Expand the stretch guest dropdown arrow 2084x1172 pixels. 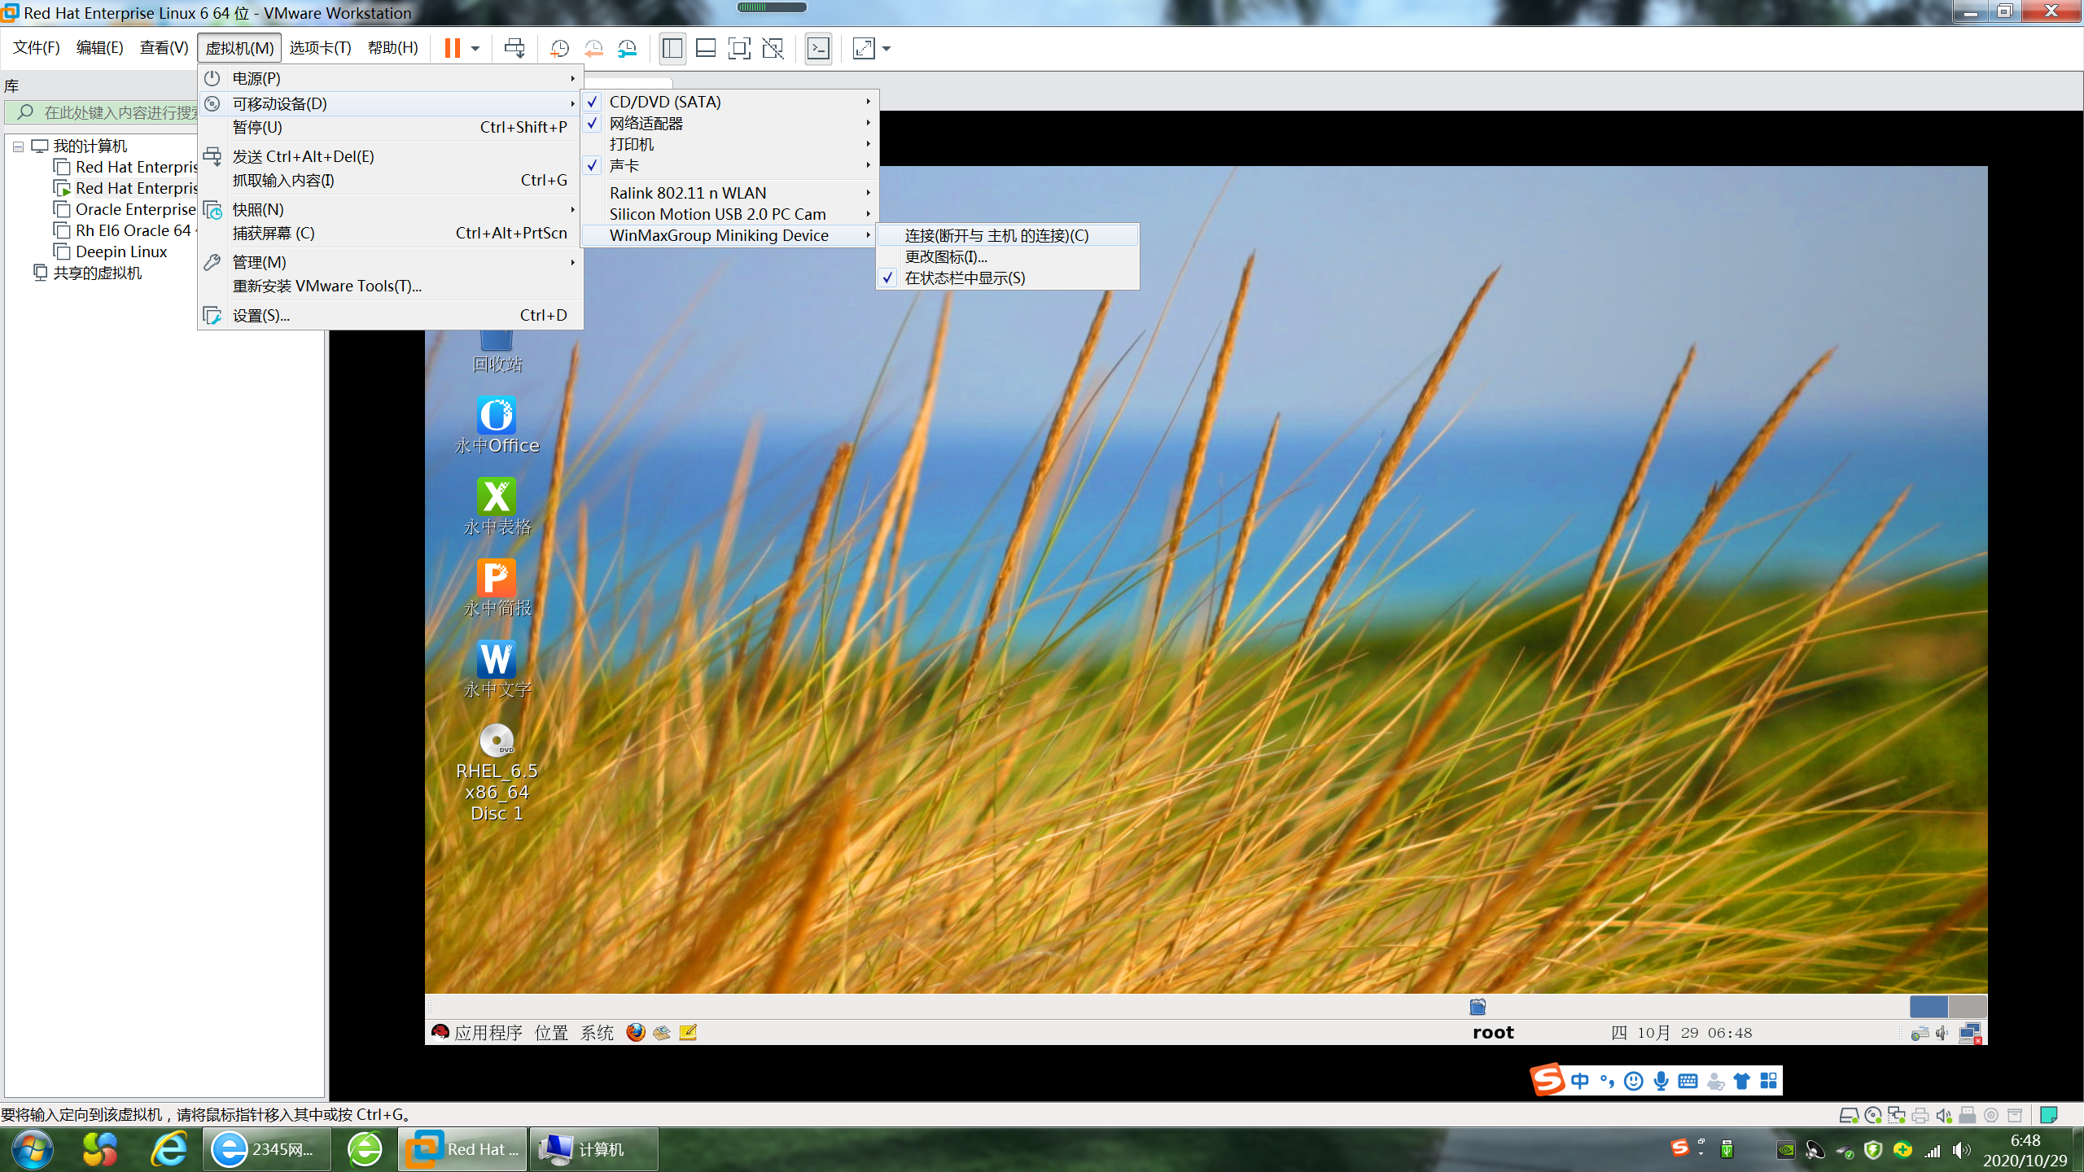tap(887, 48)
